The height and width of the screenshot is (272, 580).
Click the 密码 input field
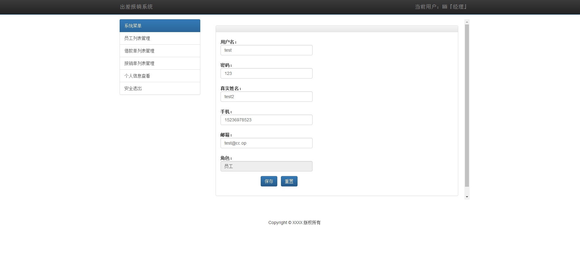click(267, 73)
